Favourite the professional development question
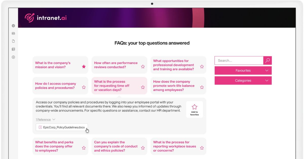304x159 pixels. 202,67
